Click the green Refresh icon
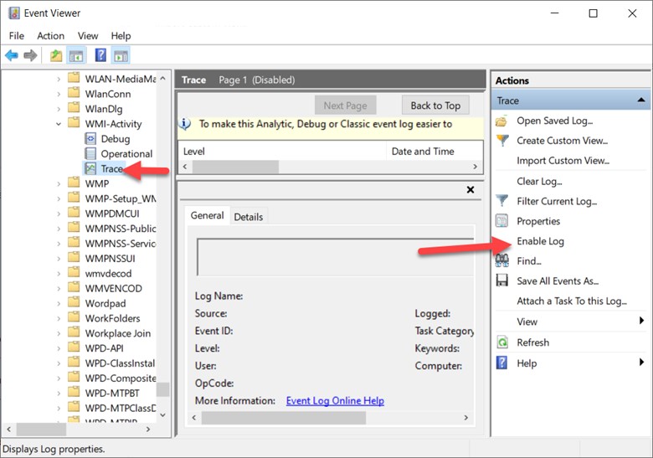Screen dimensions: 653x458 [x=502, y=342]
